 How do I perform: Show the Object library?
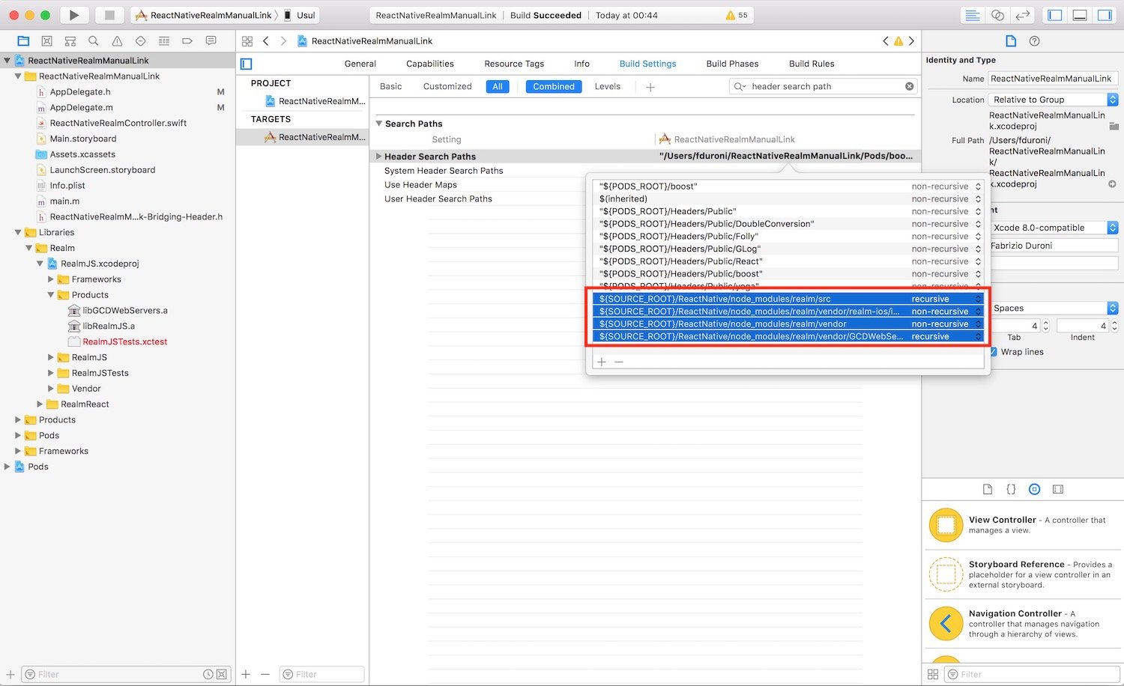click(x=1034, y=489)
